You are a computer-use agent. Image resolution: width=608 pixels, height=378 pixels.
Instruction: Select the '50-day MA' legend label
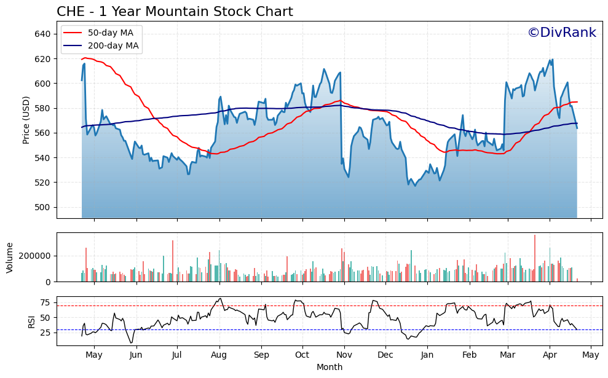111,33
